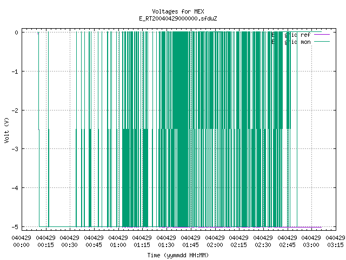The height and width of the screenshot is (260, 346).
Task: Click the y-axis tick label 0
Action: click(17, 32)
